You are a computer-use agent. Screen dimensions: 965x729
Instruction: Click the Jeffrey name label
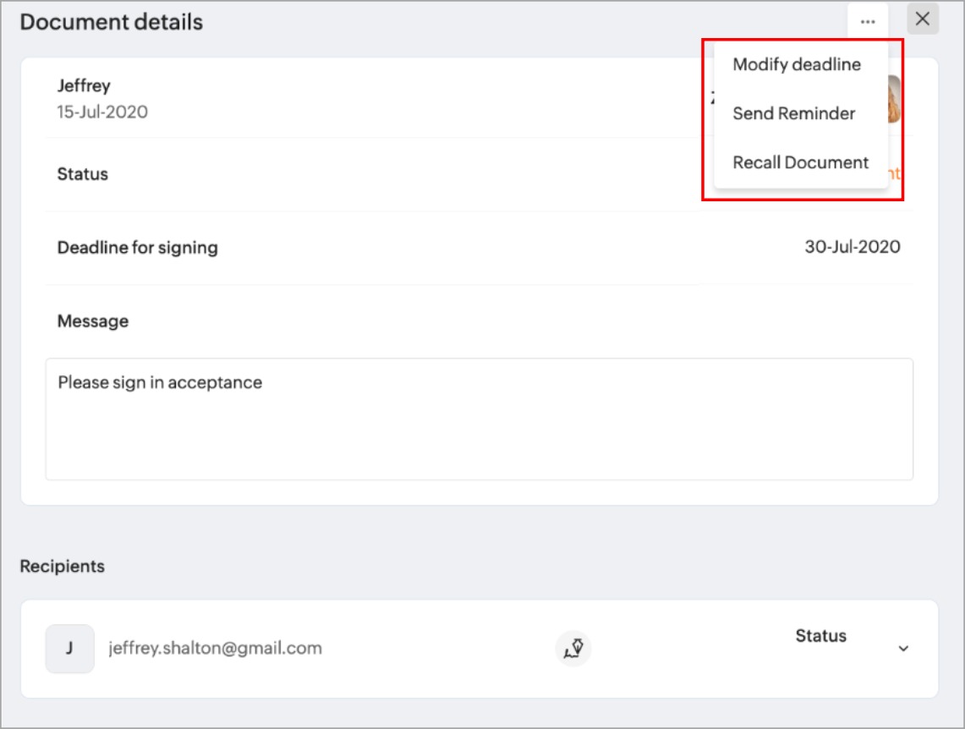pos(84,85)
